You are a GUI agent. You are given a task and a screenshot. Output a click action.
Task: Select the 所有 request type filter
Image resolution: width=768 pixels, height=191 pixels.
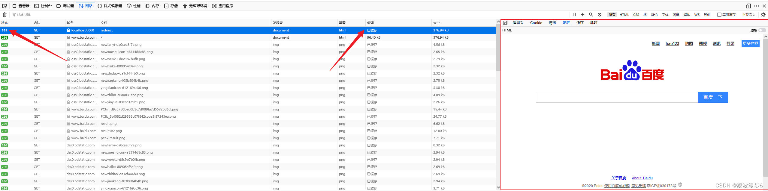(612, 15)
